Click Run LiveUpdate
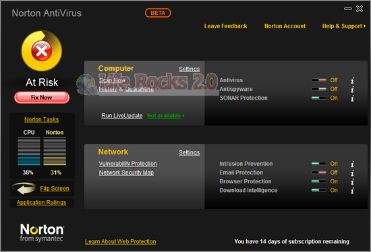The image size is (371, 252). point(122,116)
